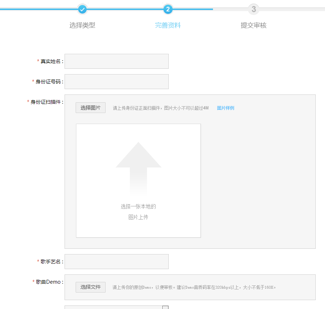Click the gray step 3 circle icon
Screen dimensions: 325x309
253,9
